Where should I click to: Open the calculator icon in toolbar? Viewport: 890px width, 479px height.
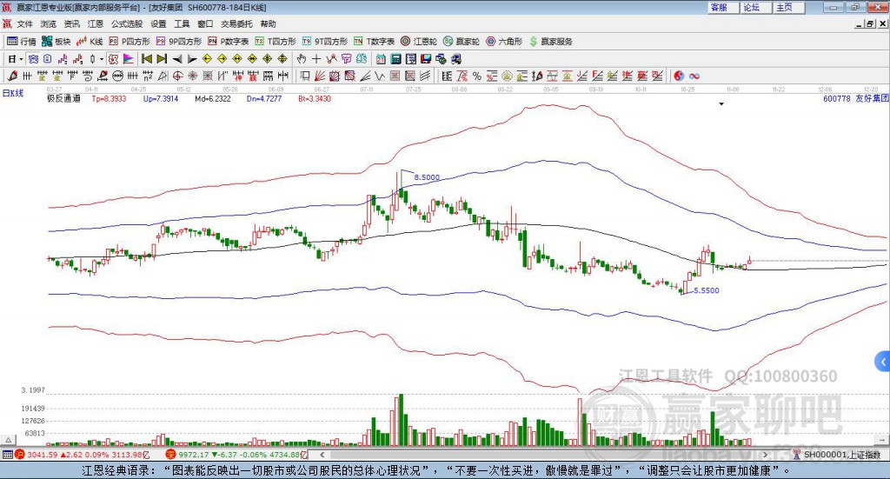click(396, 59)
